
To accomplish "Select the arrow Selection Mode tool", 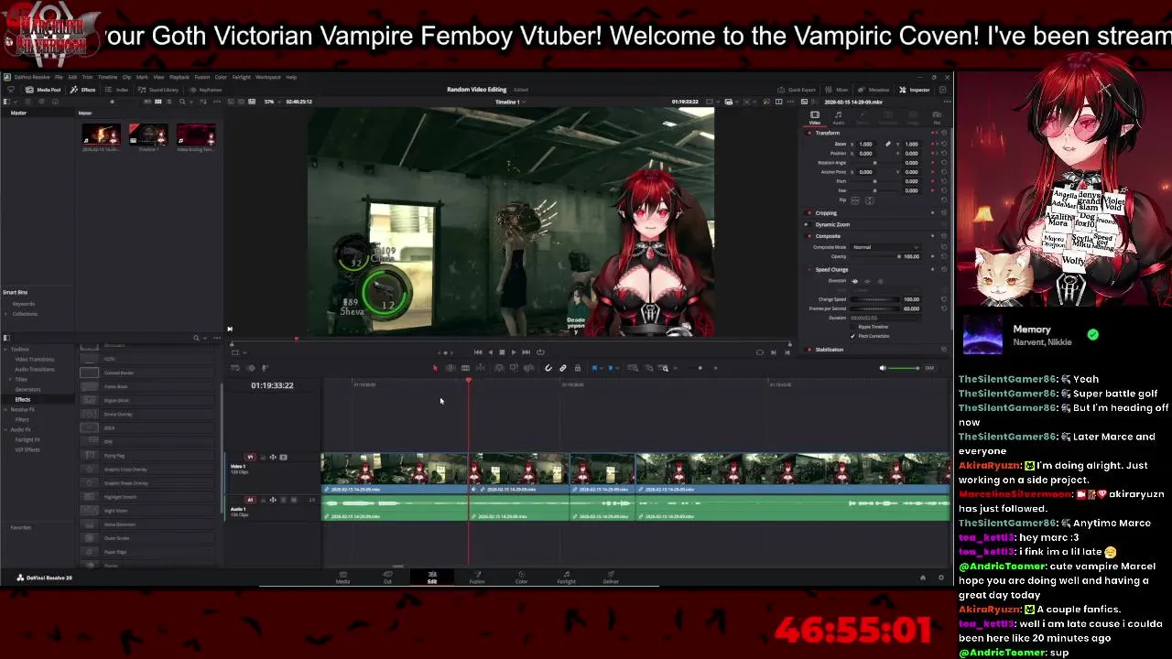I will coord(435,368).
